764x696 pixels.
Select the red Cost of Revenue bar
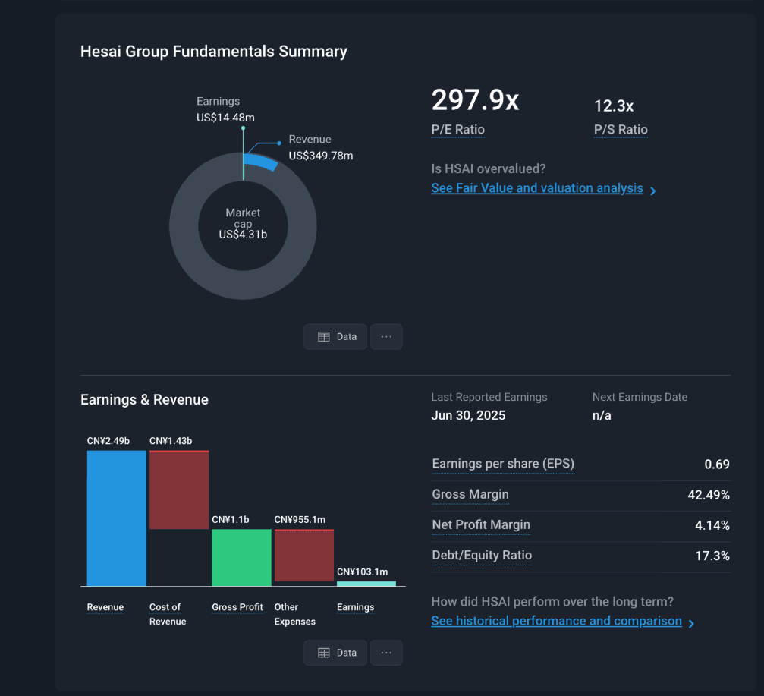pos(179,490)
